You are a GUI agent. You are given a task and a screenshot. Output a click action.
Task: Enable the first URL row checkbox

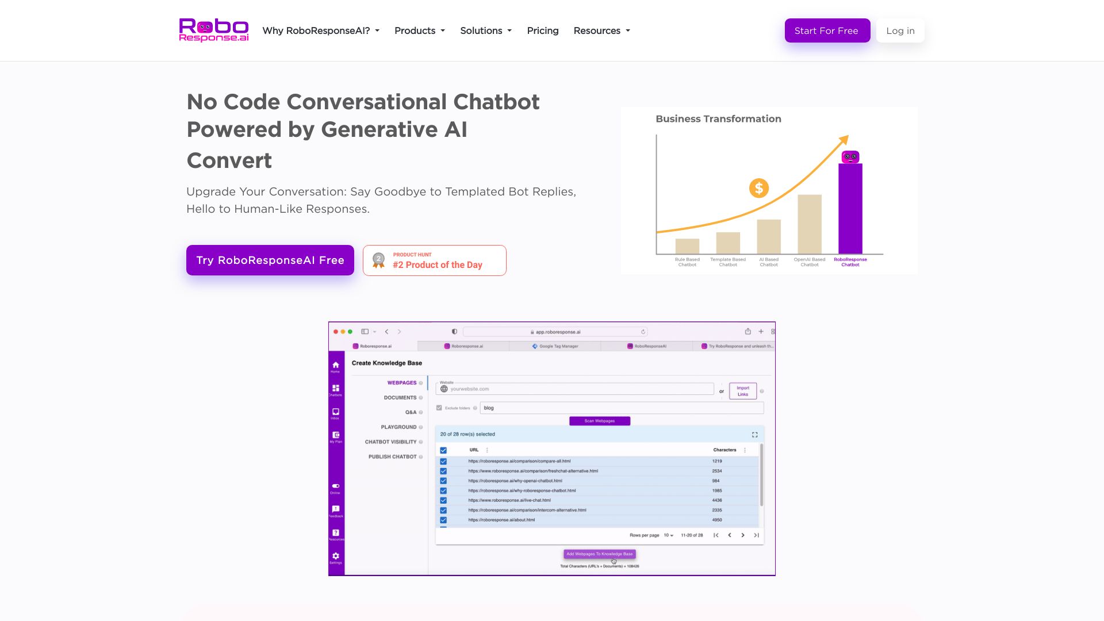point(443,461)
